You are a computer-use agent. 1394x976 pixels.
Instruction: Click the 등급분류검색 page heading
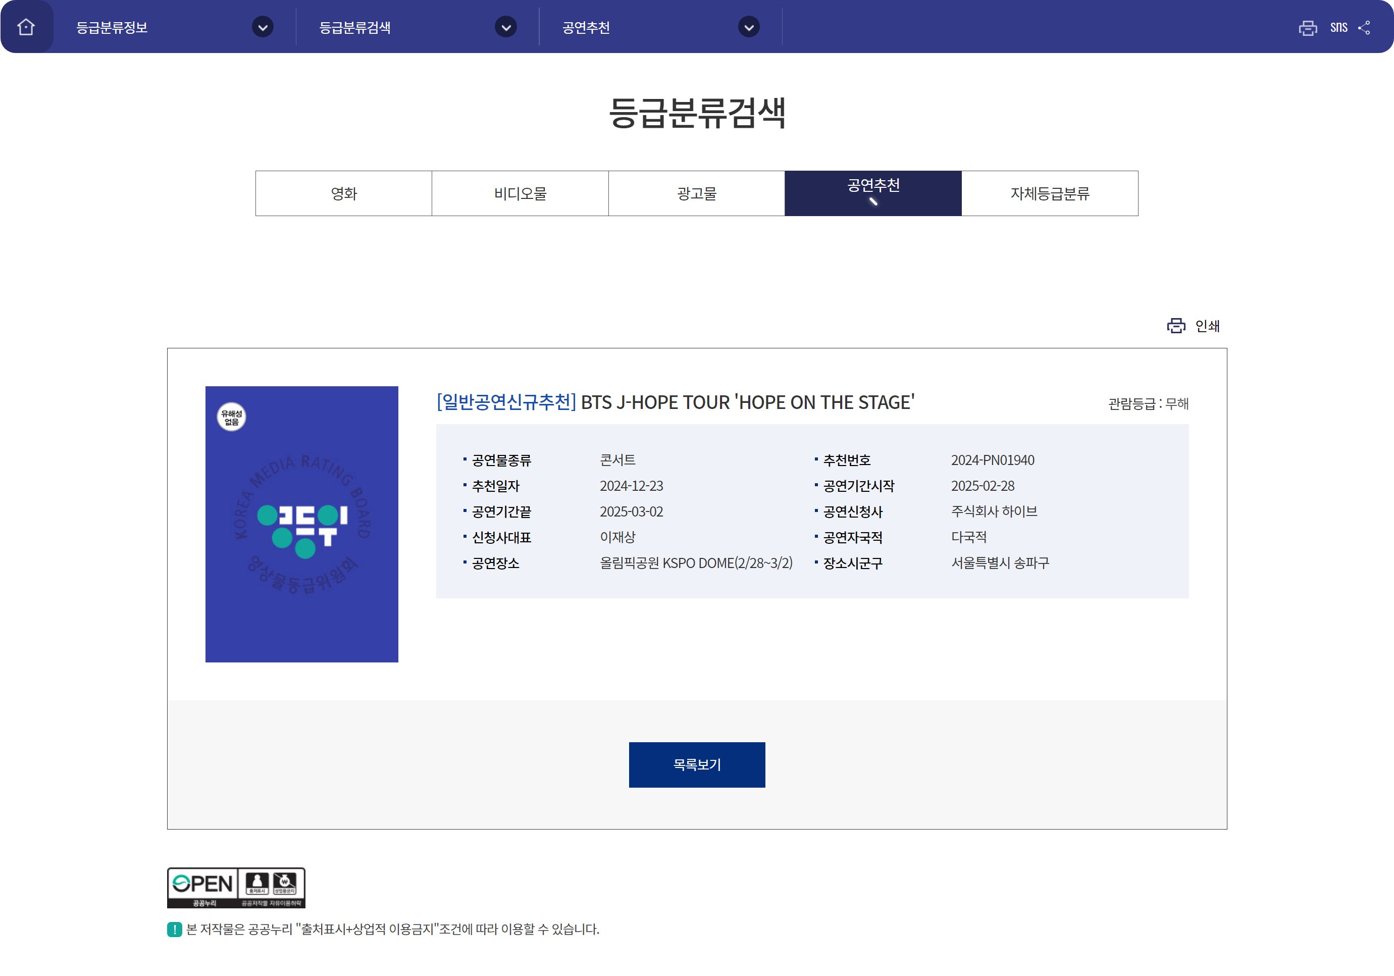point(697,113)
